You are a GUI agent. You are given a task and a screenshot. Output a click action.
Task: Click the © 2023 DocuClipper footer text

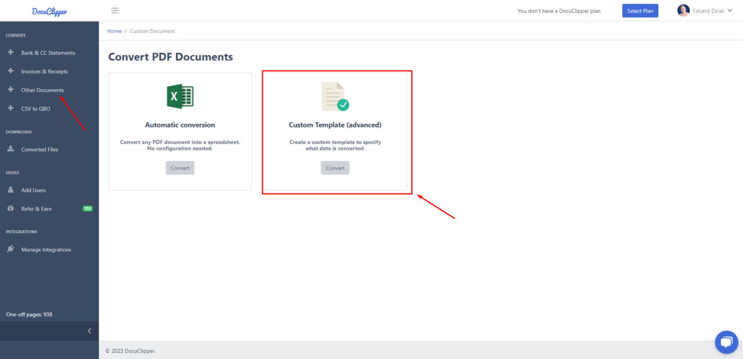coord(131,351)
